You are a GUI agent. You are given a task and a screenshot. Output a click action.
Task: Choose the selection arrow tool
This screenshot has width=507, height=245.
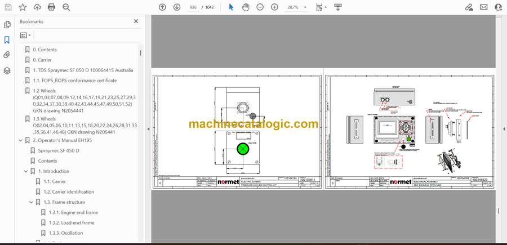231,7
